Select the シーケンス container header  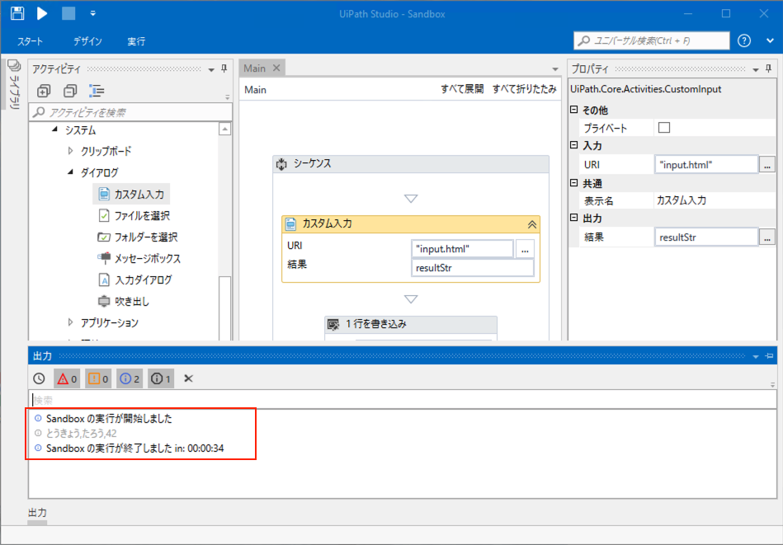tap(410, 164)
